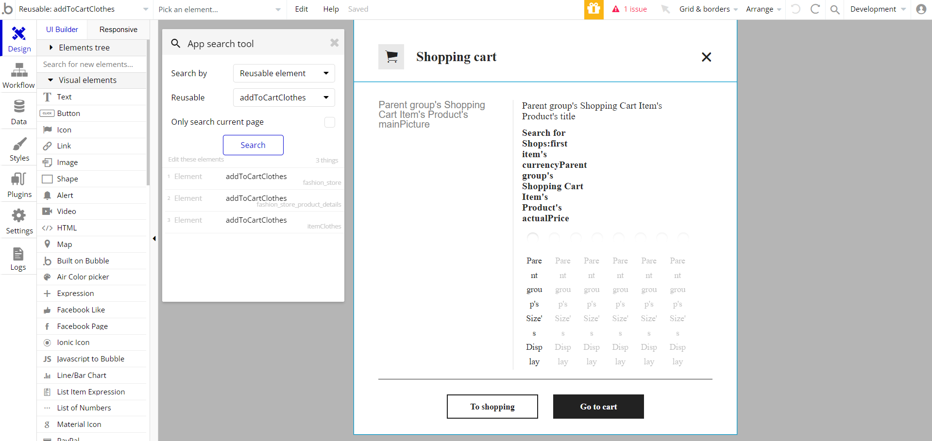The width and height of the screenshot is (932, 441).
Task: Click the Search button
Action: click(x=253, y=145)
